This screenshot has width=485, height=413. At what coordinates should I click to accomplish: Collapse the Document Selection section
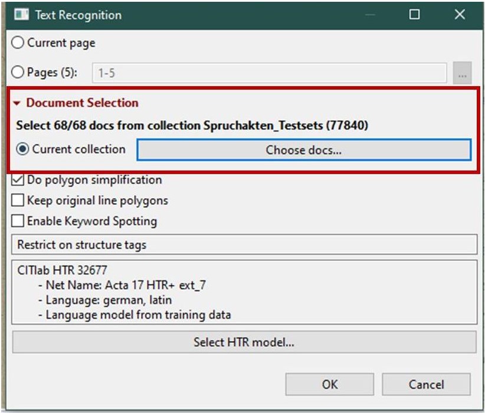click(x=17, y=103)
